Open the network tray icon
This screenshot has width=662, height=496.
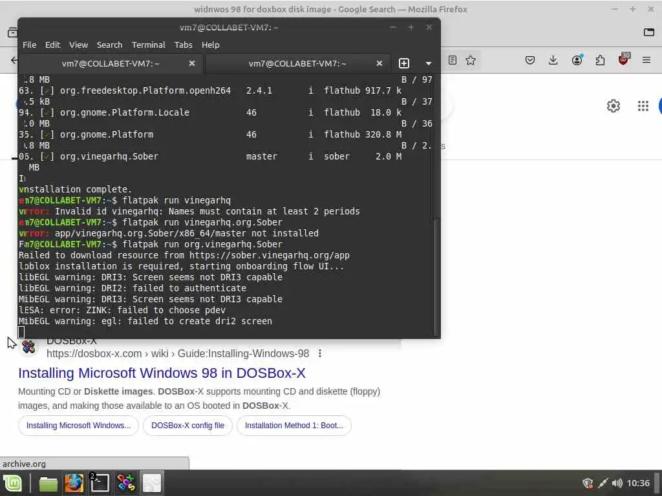point(603,483)
